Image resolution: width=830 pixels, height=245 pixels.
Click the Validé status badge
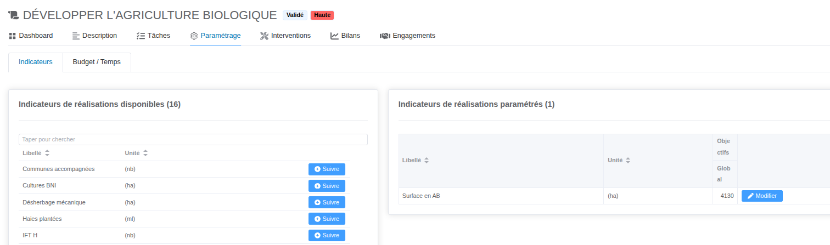point(295,15)
